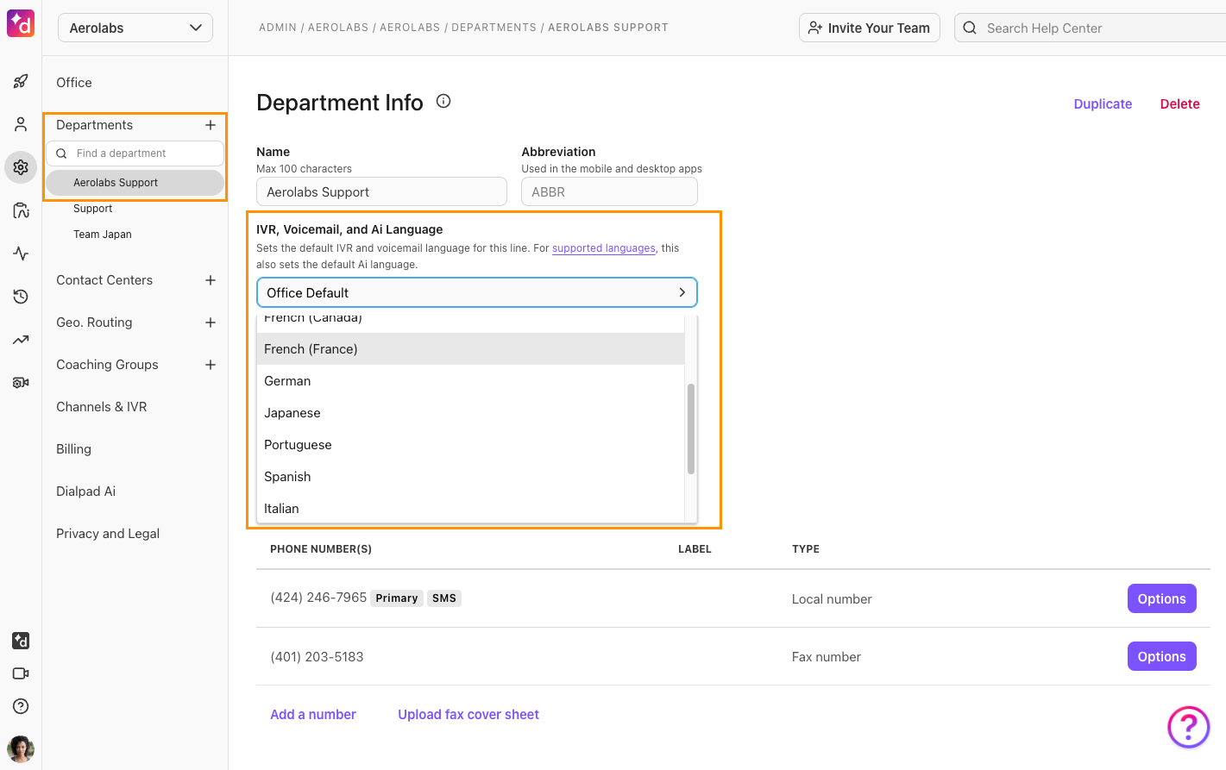Open the activity pulse icon in sidebar
1226x770 pixels.
(x=21, y=254)
